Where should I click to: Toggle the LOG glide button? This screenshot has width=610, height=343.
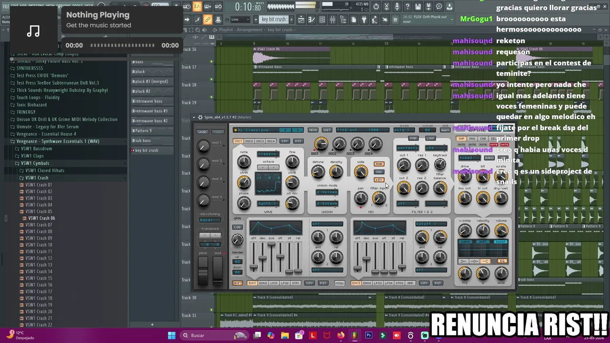237,227
